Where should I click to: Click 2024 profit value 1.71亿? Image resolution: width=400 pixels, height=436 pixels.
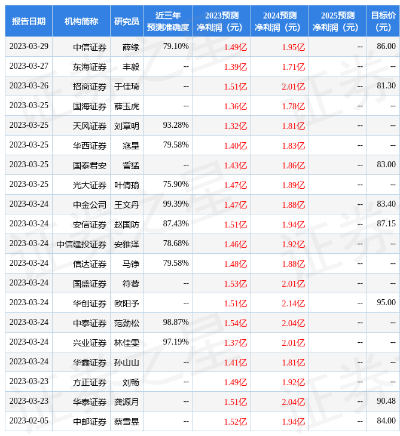click(294, 67)
